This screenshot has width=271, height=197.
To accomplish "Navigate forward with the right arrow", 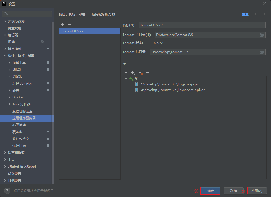I will pos(264,14).
